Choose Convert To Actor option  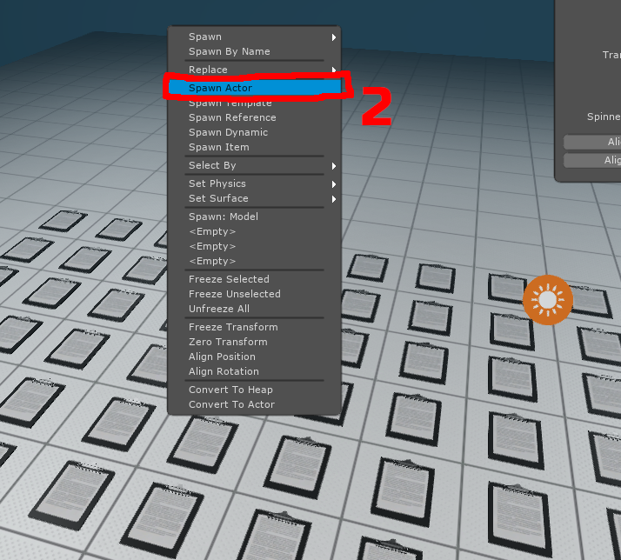point(254,404)
